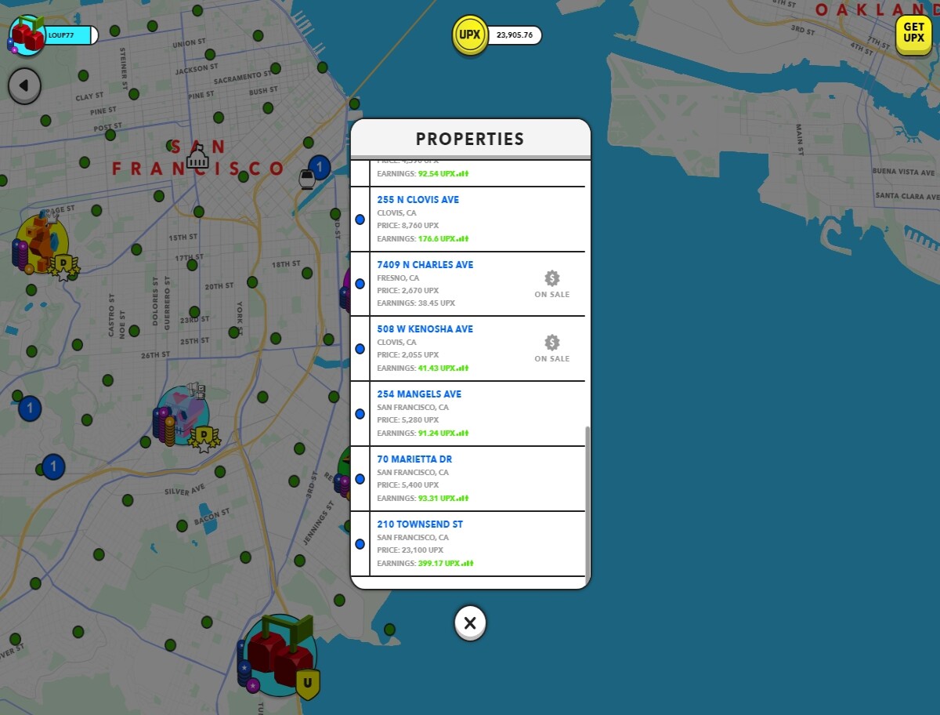
Task: Click the Properties panel header
Action: click(470, 139)
